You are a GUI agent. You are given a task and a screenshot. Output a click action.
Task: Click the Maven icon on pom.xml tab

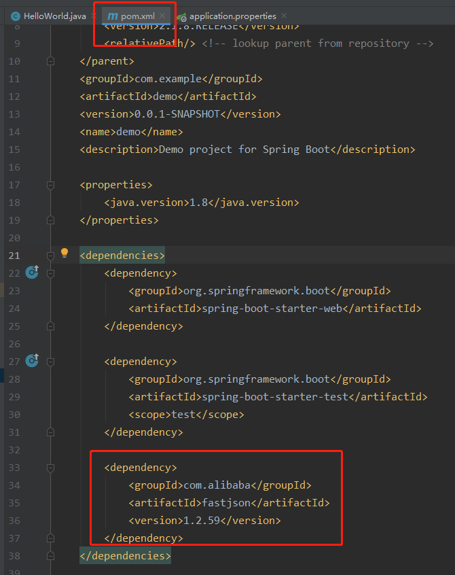click(113, 16)
